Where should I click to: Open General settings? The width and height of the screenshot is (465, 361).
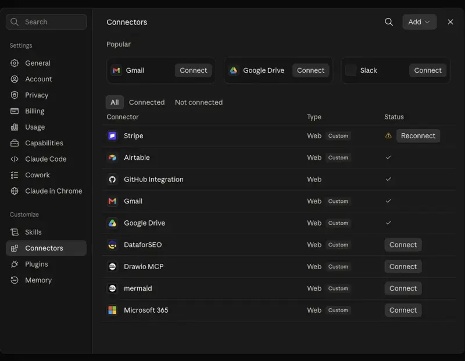(x=46, y=63)
